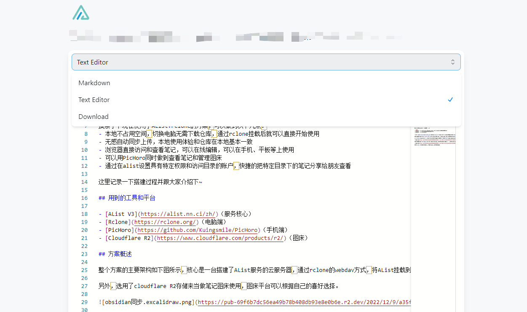Open the Rclone website link

(x=165, y=222)
